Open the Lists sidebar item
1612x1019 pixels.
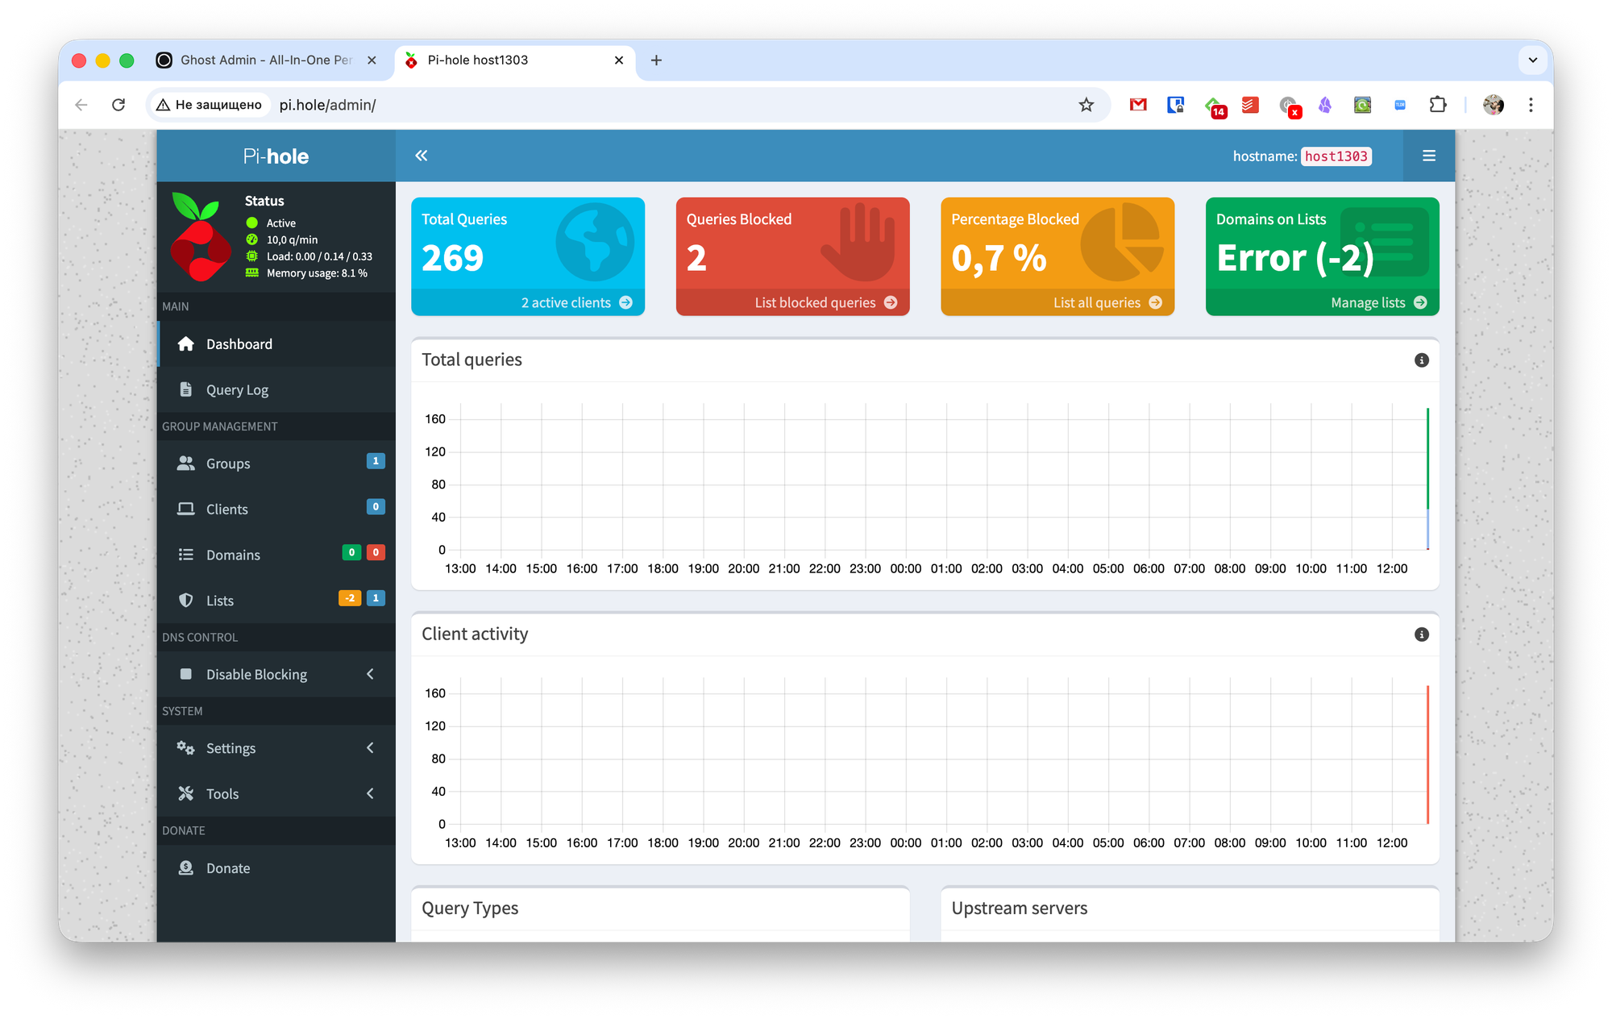coord(219,601)
